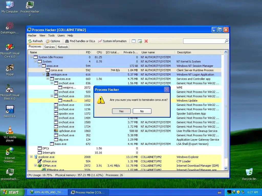
Task: Select the processhacker desktop icon
Action: [x=10, y=174]
